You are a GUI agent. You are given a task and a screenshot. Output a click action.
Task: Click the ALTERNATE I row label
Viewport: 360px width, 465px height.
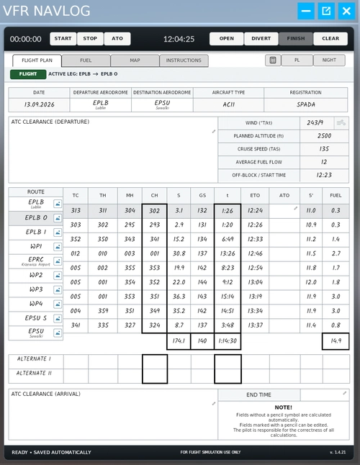click(34, 359)
